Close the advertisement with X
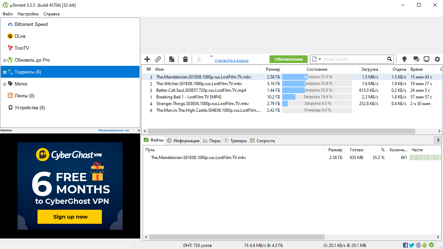 point(139,130)
